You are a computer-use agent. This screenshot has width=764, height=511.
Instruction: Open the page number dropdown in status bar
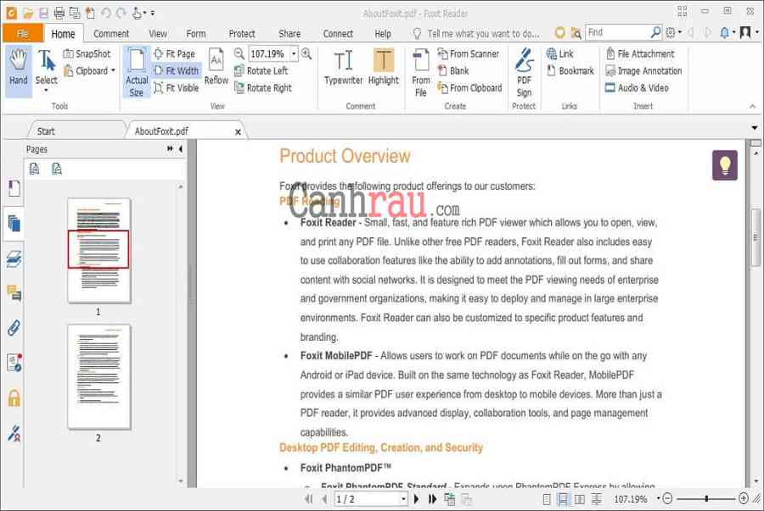(403, 499)
